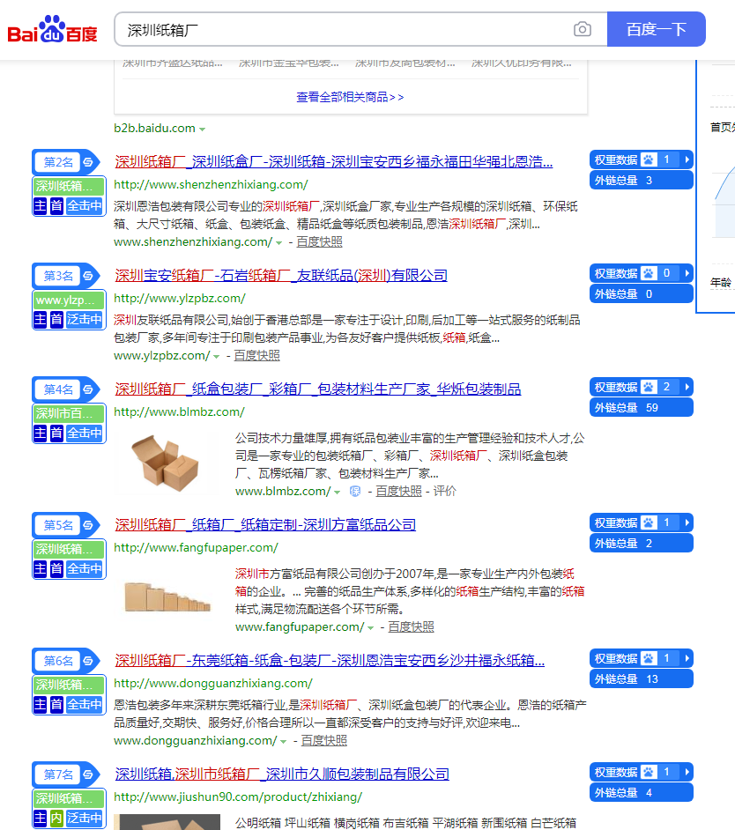The image size is (735, 830).
Task: Open the 深圳方富纸品公司 result title
Action: coord(265,525)
